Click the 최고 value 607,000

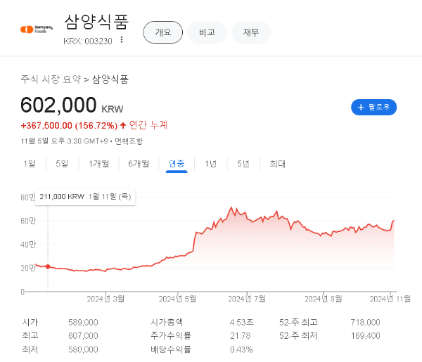[x=83, y=336]
